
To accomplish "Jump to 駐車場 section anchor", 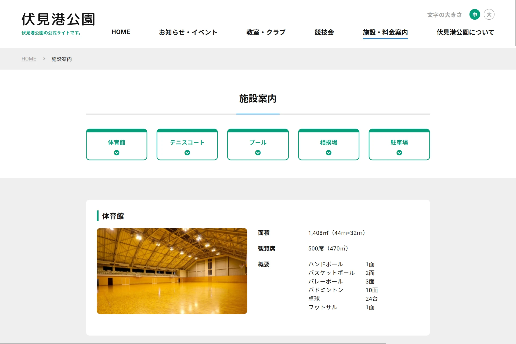I will coord(399,142).
